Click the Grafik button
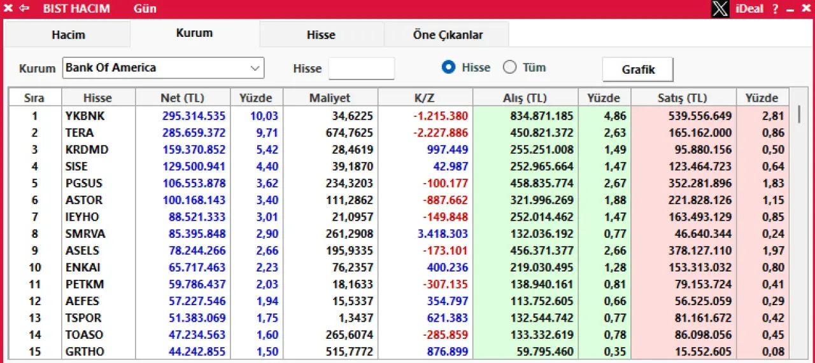The height and width of the screenshot is (363, 815). pos(638,69)
